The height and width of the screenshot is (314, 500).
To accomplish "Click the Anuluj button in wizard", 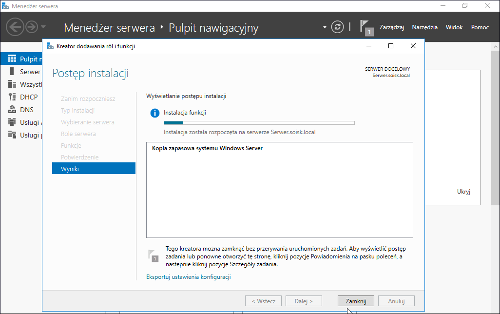I will (x=396, y=301).
